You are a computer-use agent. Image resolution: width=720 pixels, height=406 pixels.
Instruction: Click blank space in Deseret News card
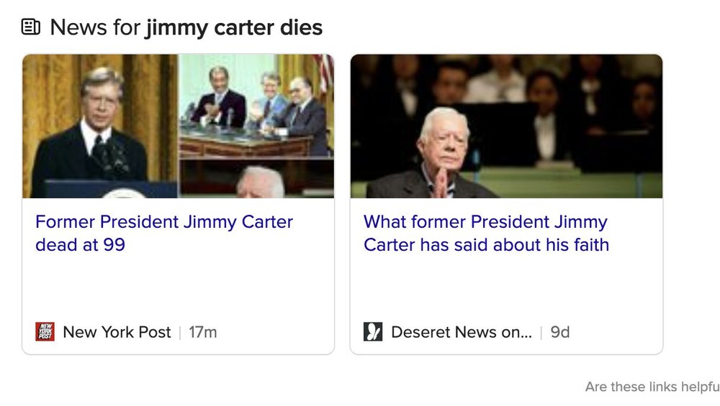(x=506, y=287)
